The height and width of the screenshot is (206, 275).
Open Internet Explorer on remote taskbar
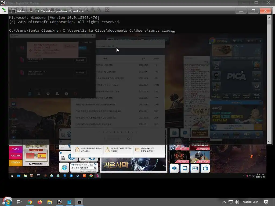(51, 176)
